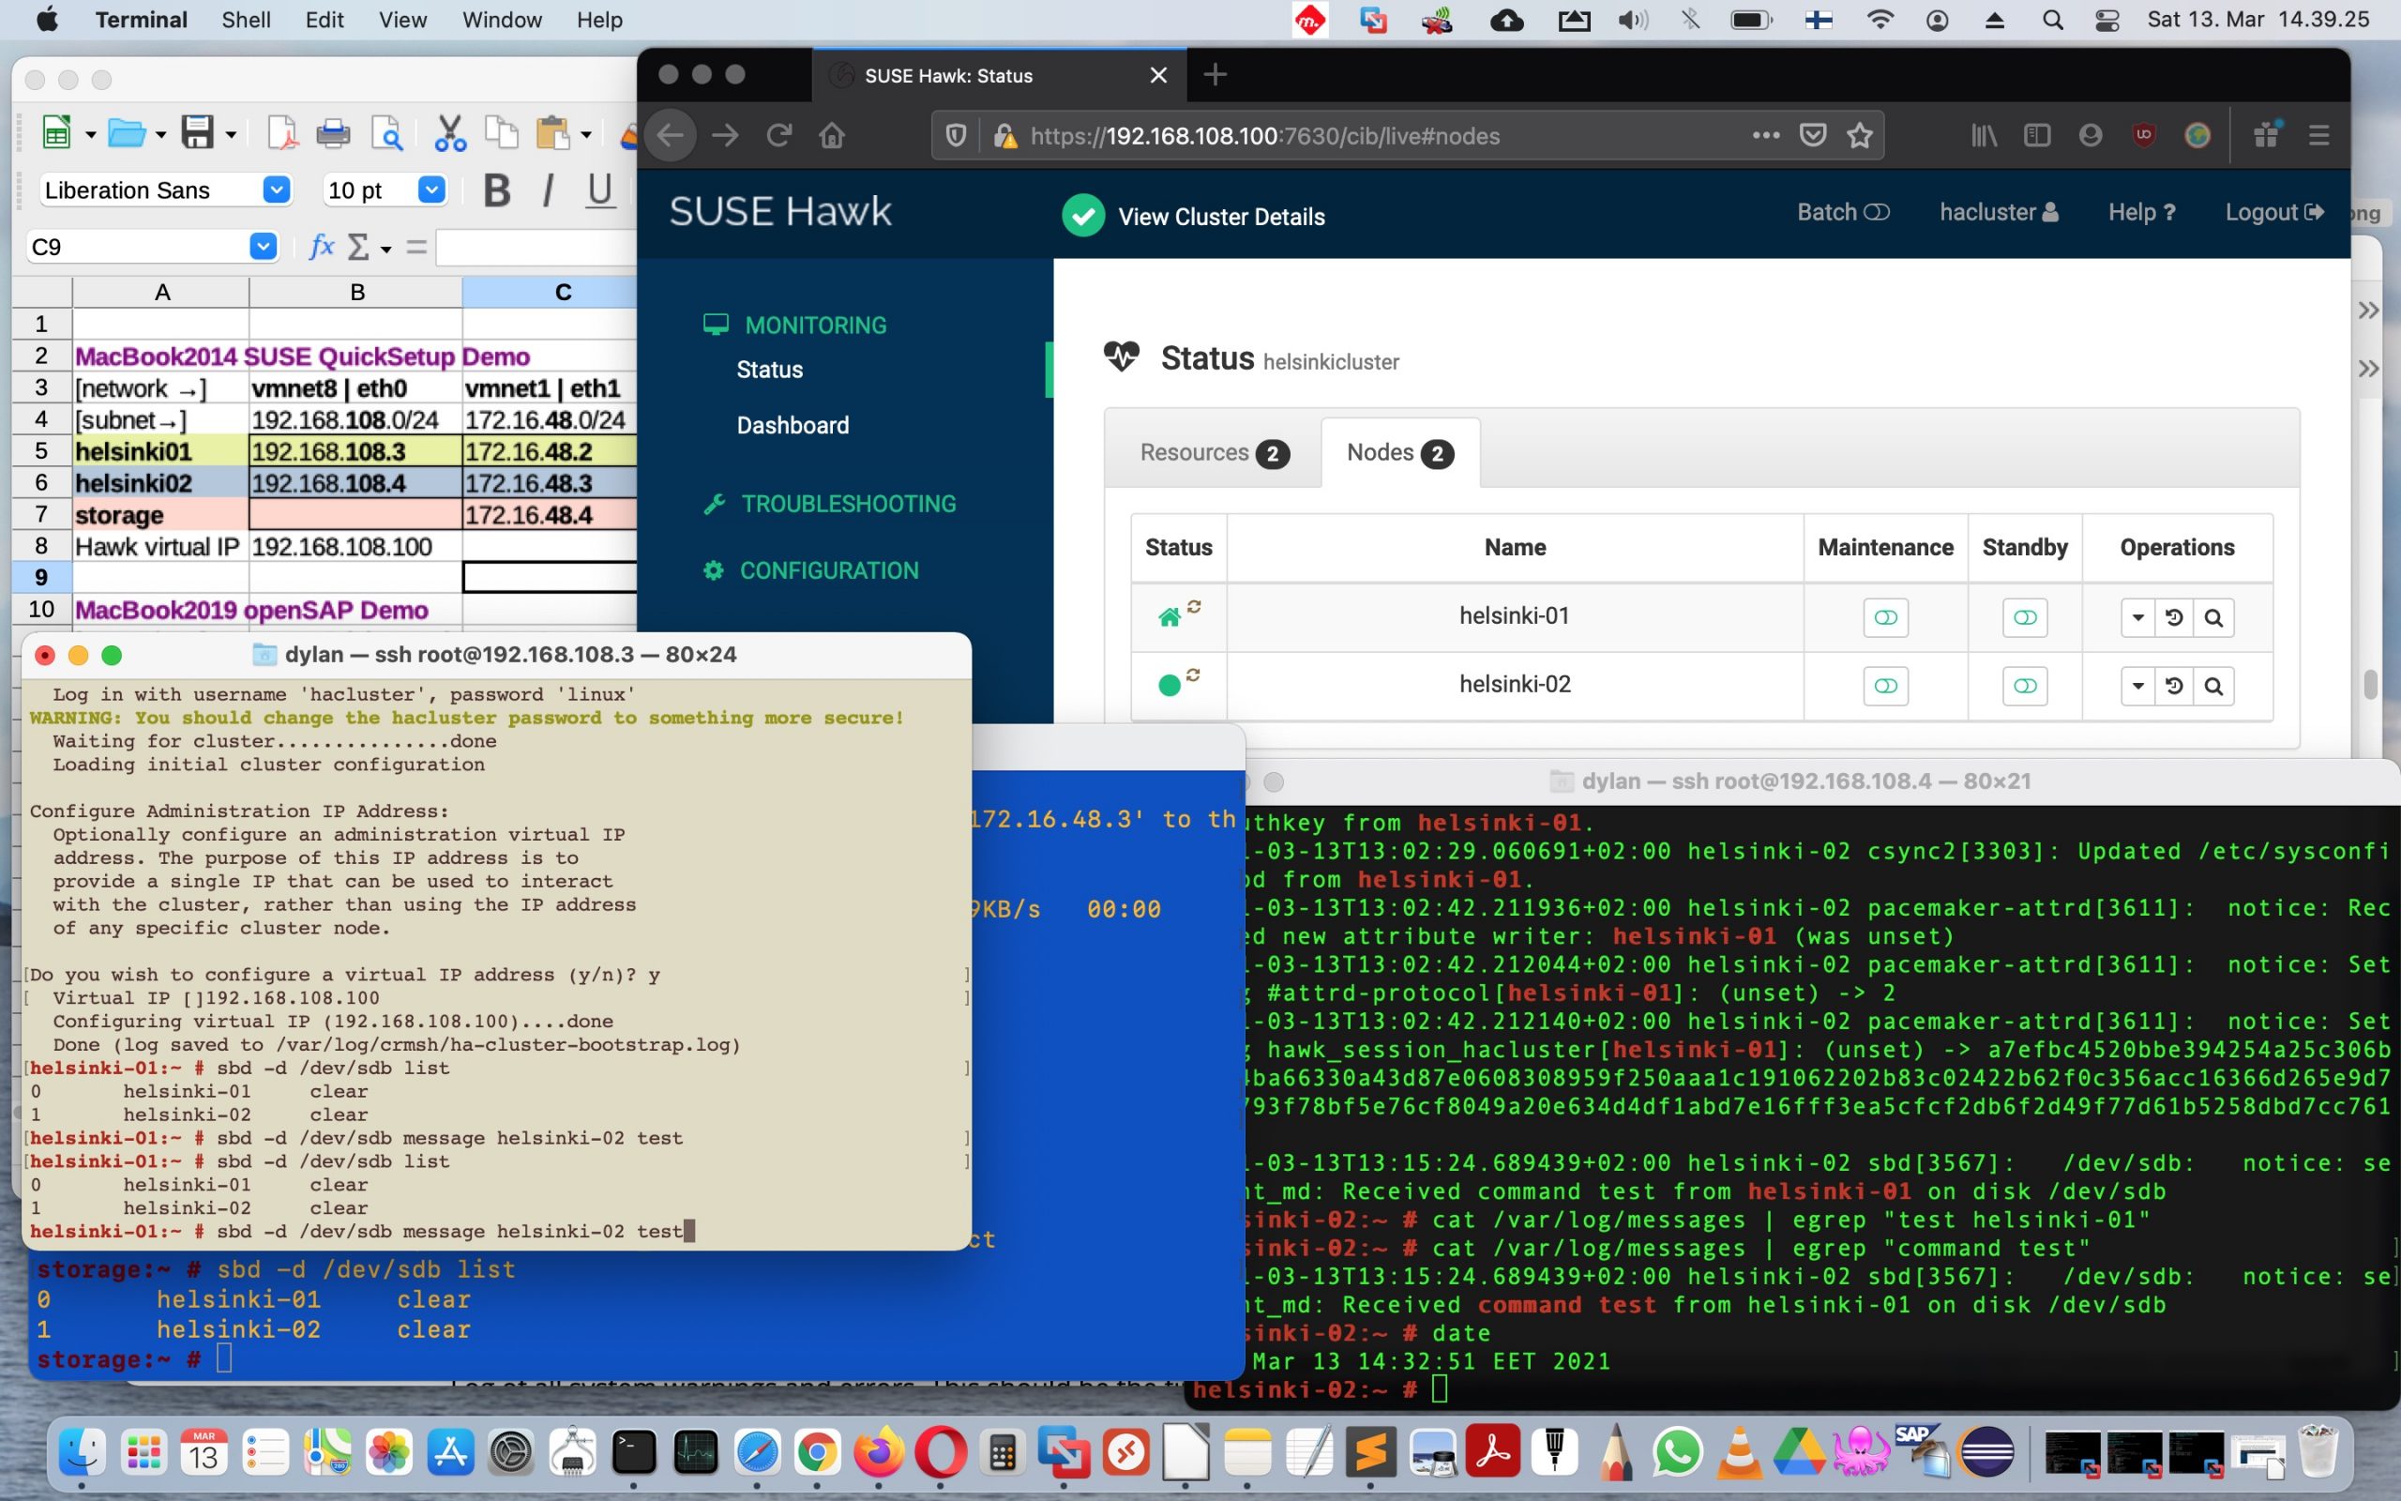Click the details magnifier for helsinki-01
Image resolution: width=2401 pixels, height=1501 pixels.
pos(2212,617)
